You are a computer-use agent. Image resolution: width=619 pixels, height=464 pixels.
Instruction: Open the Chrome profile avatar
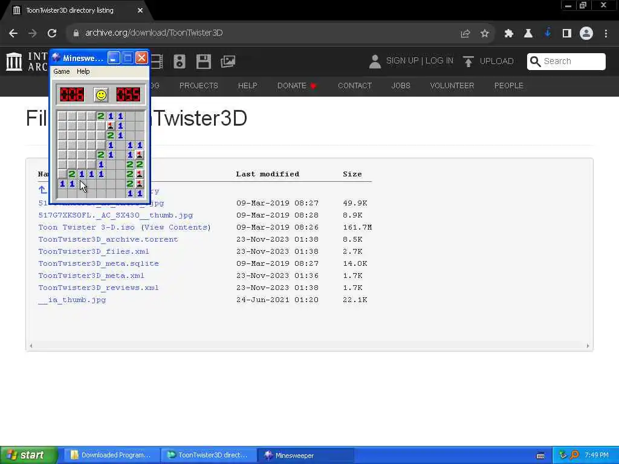[586, 34]
